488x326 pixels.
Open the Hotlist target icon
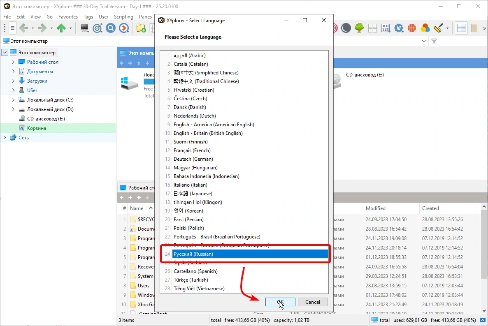tap(98, 28)
